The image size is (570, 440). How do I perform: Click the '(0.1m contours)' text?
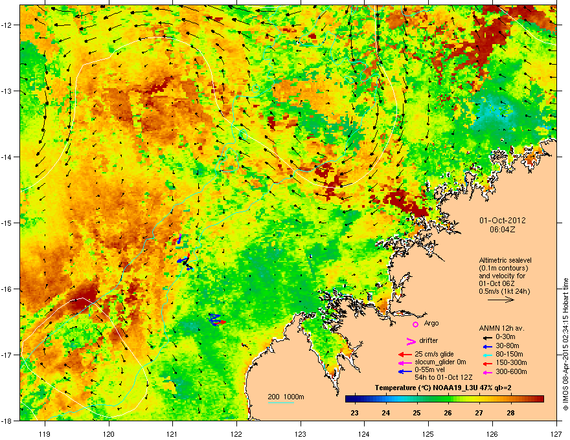pyautogui.click(x=503, y=269)
